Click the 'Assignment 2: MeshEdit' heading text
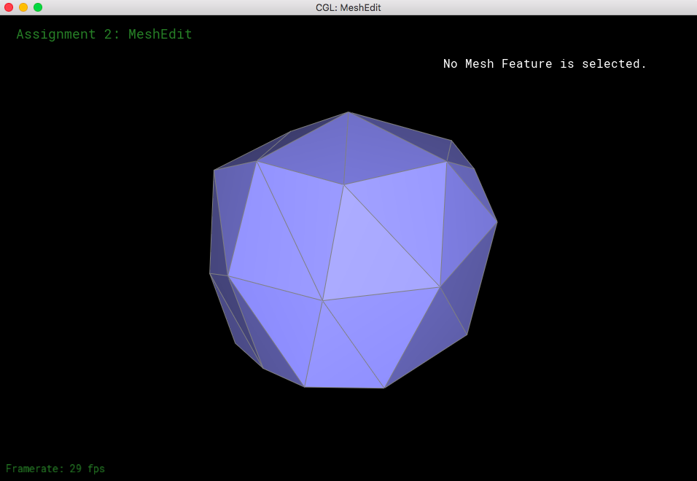Screen dimensions: 697x481 click(x=104, y=34)
